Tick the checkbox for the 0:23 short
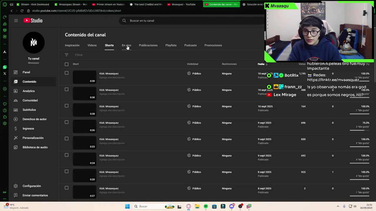The image size is (376, 211). point(66,139)
